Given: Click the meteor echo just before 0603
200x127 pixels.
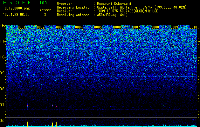Looking at the screenshot, I should [52, 105].
